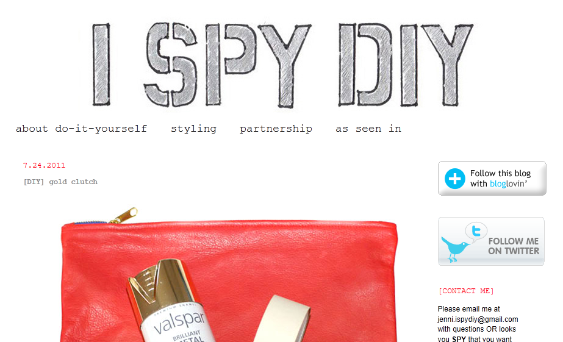563x342 pixels.
Task: Click the Twitter speech bubble logo
Action: click(476, 231)
